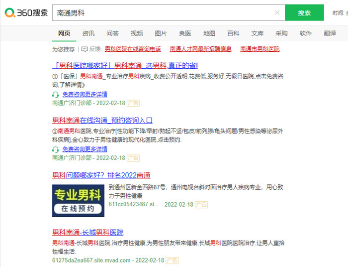
Task: Click the green 搜索 button
Action: coord(304,12)
